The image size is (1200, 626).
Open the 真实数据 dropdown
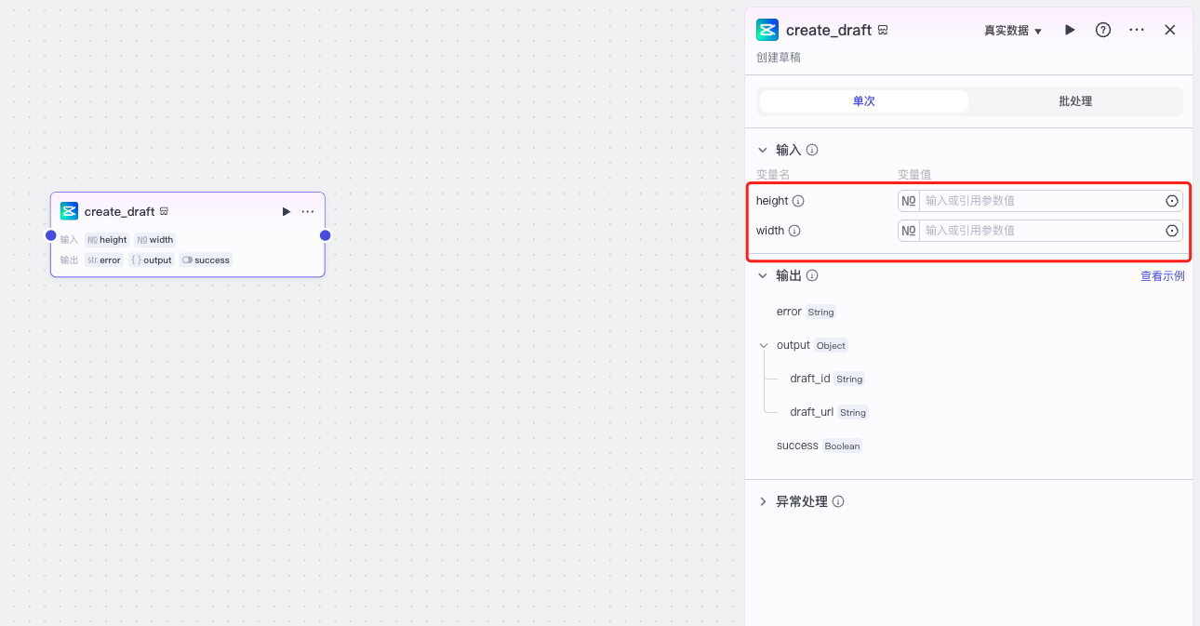(x=1013, y=31)
